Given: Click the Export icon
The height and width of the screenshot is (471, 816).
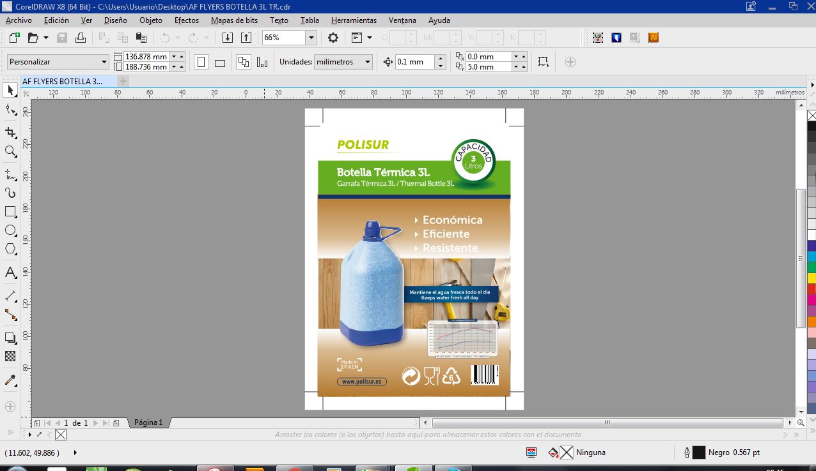Looking at the screenshot, I should [246, 38].
